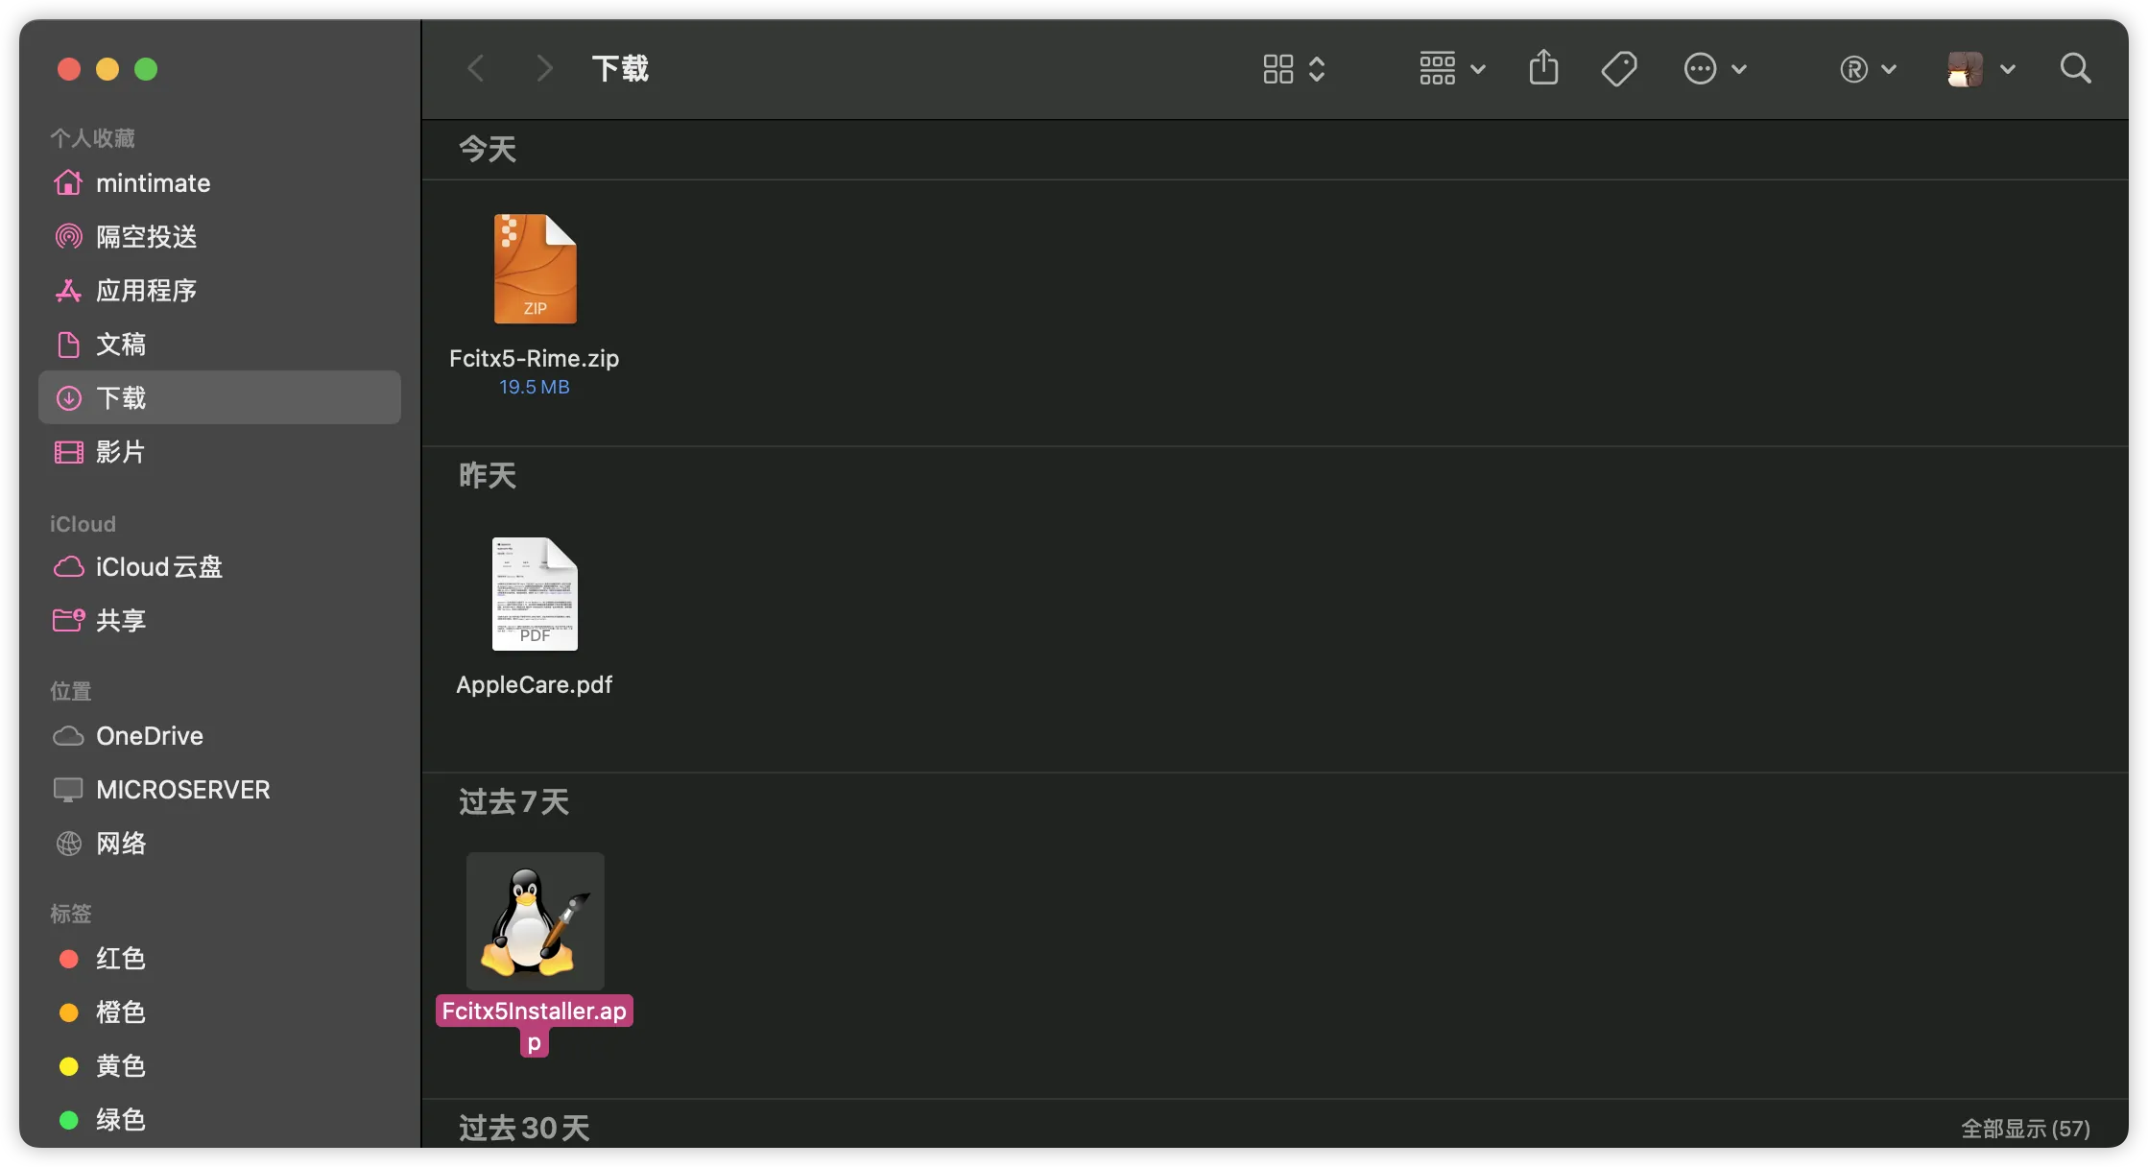Click the Applications A icon
This screenshot has width=2148, height=1167.
point(68,290)
